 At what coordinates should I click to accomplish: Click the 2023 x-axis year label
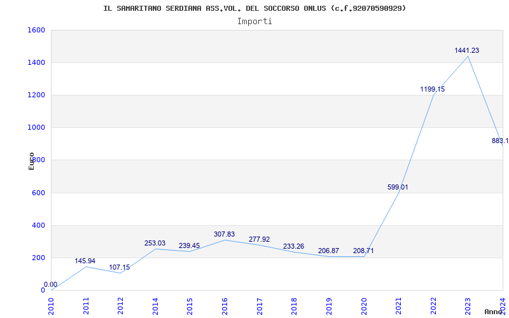coord(468,306)
